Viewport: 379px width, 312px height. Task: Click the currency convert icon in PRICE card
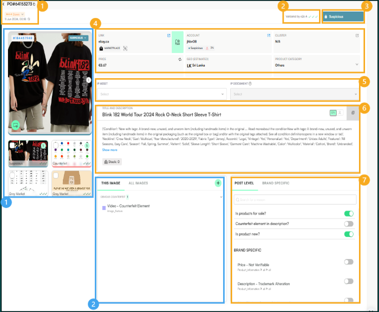point(180,59)
